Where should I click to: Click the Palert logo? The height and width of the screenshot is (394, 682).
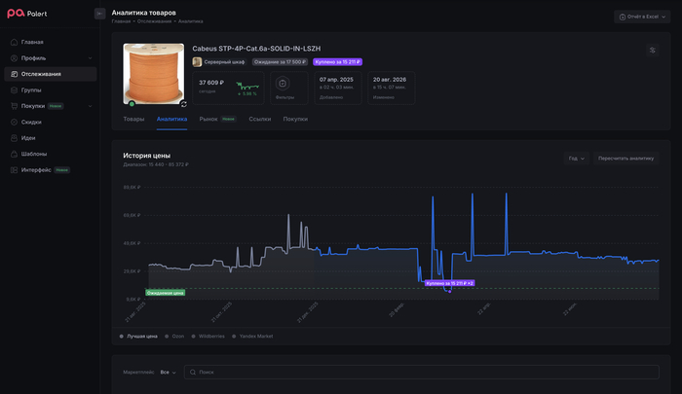point(27,14)
